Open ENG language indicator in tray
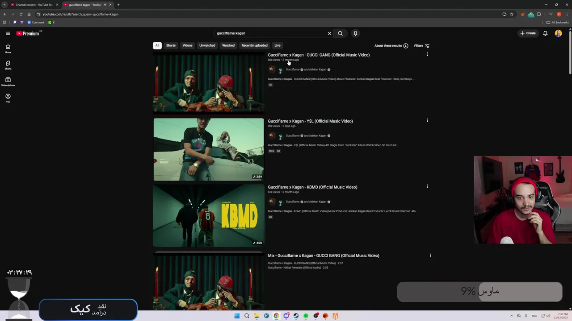Screen dimensions: 572x321 click(534, 316)
